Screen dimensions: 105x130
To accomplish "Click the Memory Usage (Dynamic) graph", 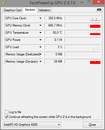I will pos(83,62).
